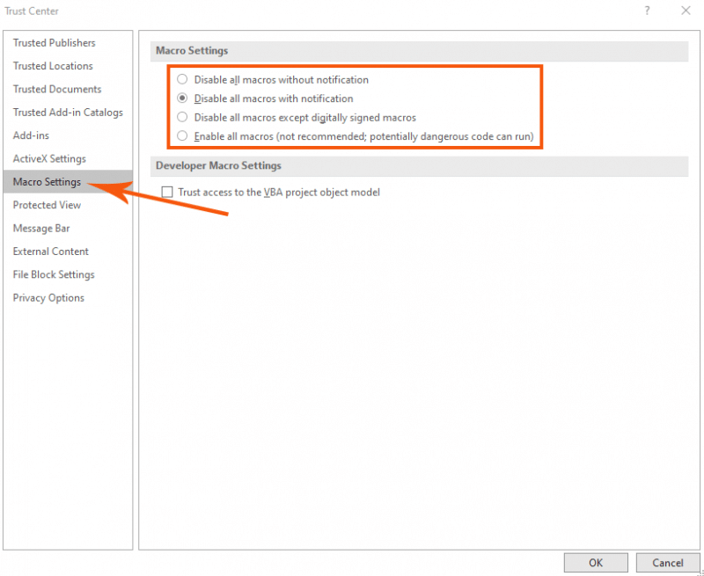Enable all macros option
The height and width of the screenshot is (576, 704).
[x=182, y=136]
